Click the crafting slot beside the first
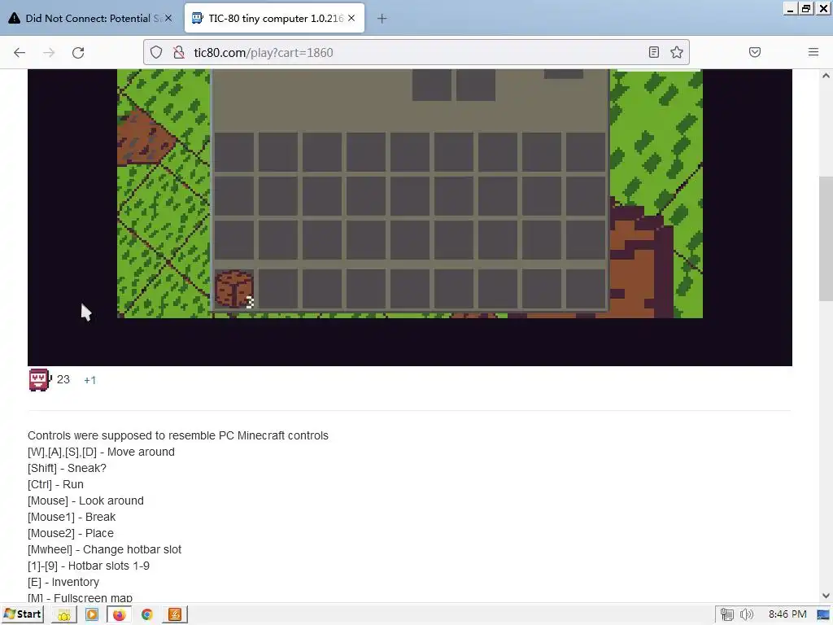 click(x=475, y=85)
